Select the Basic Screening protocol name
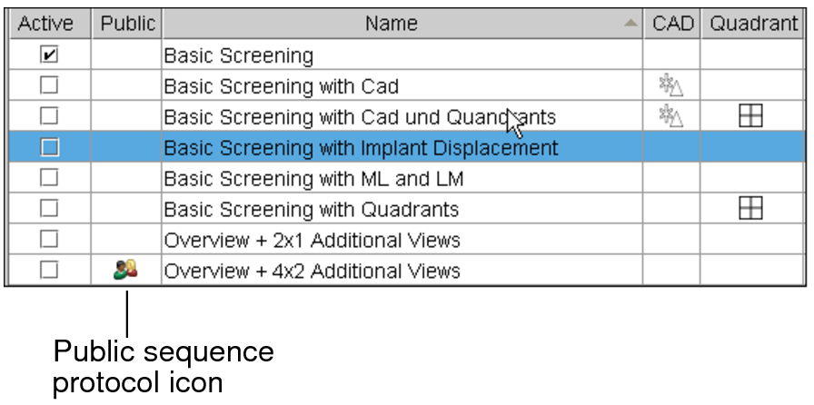 [x=238, y=56]
